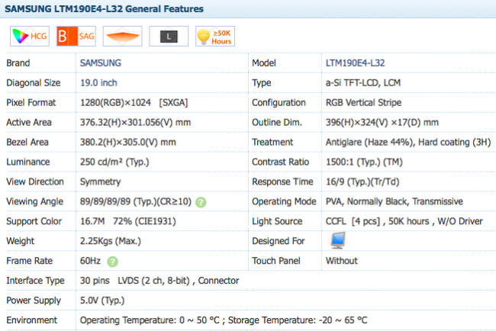Click the 19.0 inch diagonal size link
Screen dimensions: 496x331
[98, 82]
